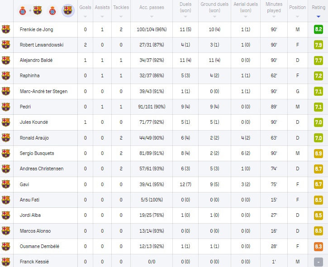
Task: Select the combined Espanyol + Barcelona teams filter
Action: [x=30, y=10]
